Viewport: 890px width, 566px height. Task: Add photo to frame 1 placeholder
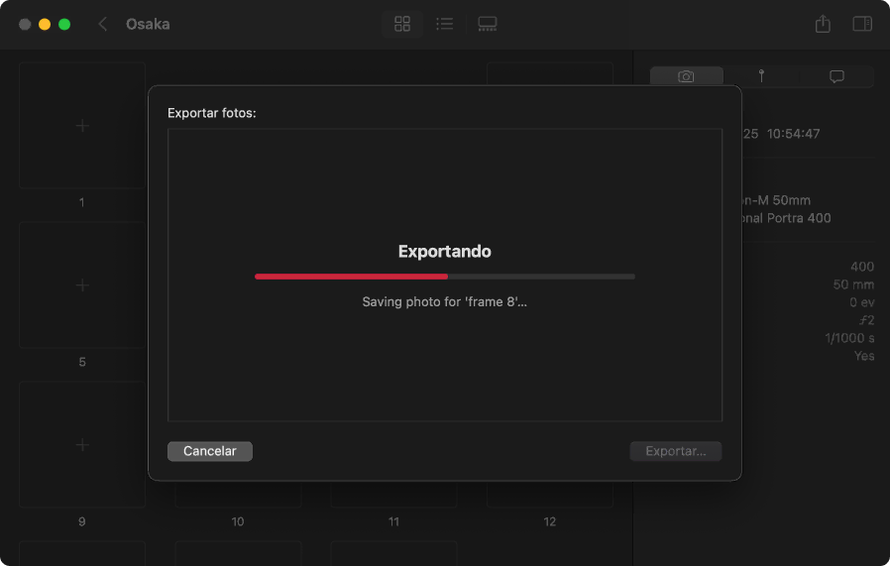(82, 126)
